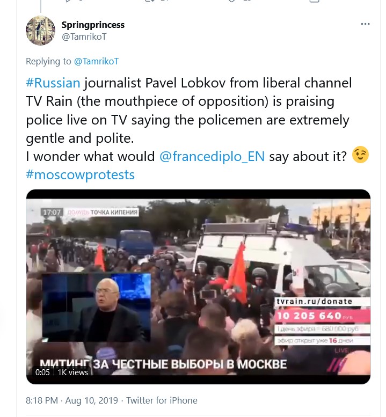Screen dimensions: 386x417
Task: Click the like heart icon at the top edge
Action: coord(231,1)
